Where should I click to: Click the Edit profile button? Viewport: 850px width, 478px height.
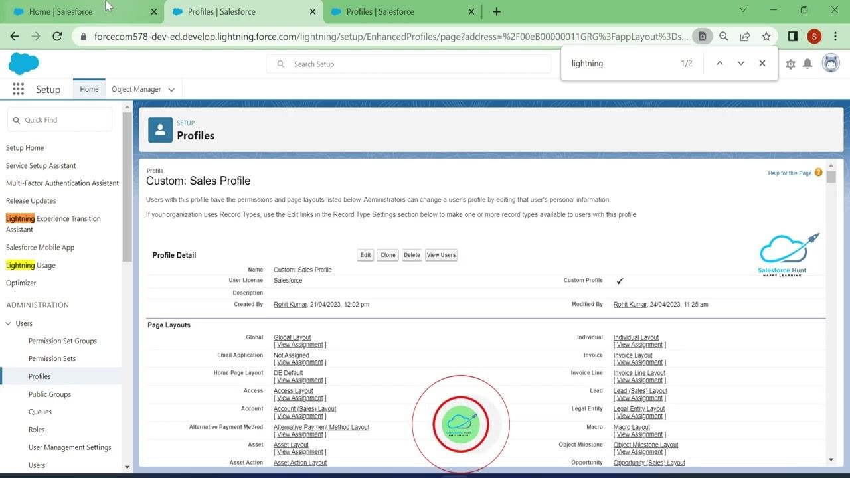pyautogui.click(x=365, y=255)
